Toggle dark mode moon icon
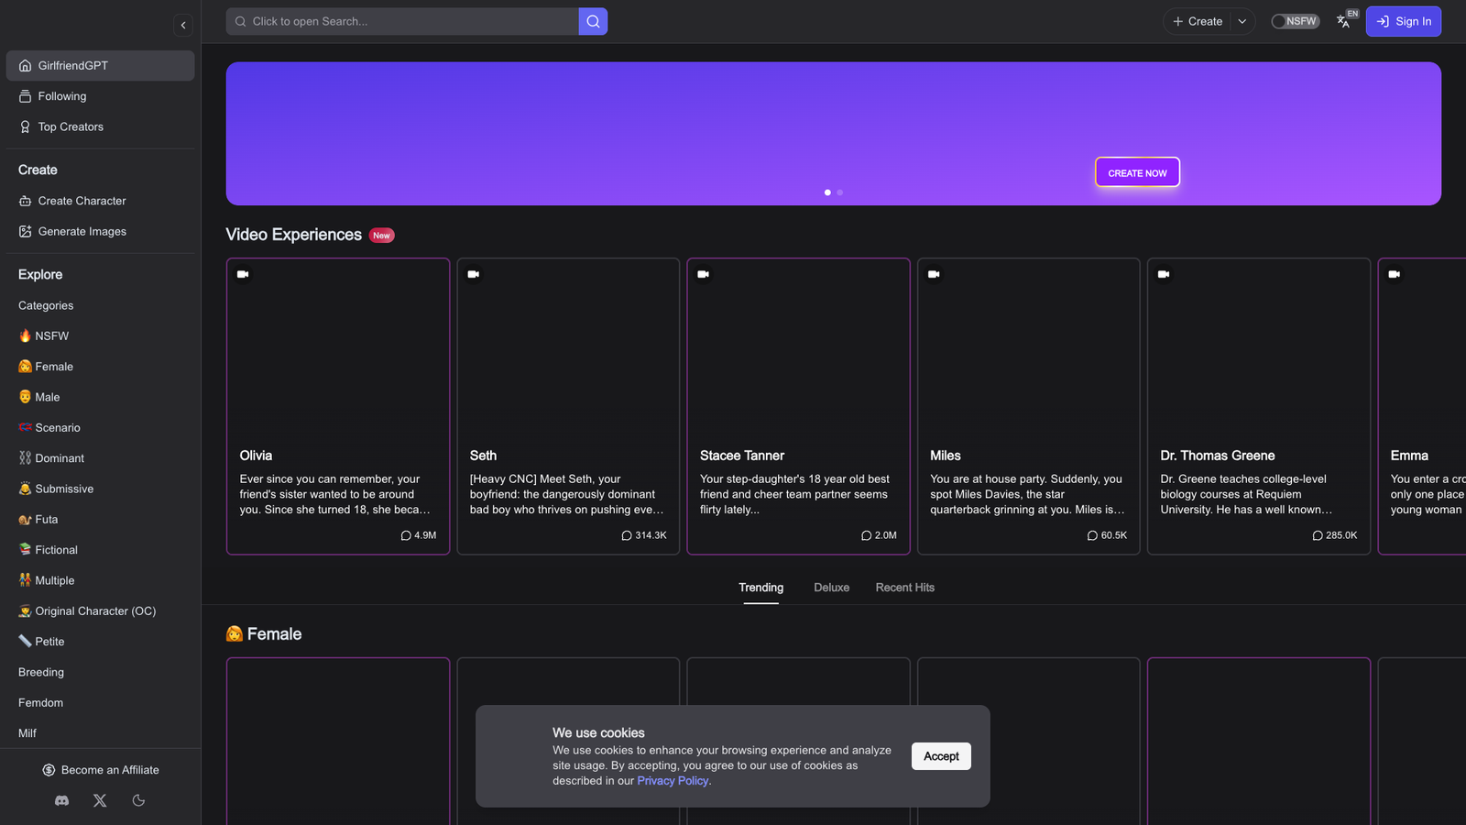The width and height of the screenshot is (1466, 825). tap(138, 800)
